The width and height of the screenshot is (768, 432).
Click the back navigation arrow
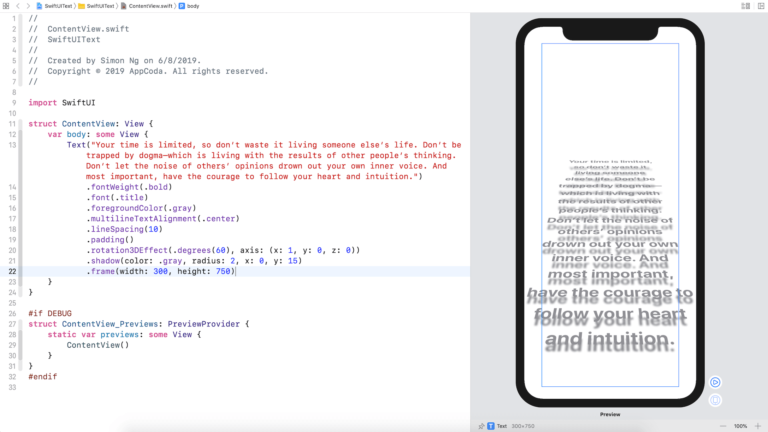18,6
